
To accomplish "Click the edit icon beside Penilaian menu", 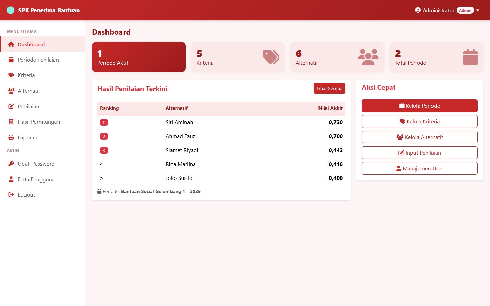I will [x=11, y=106].
